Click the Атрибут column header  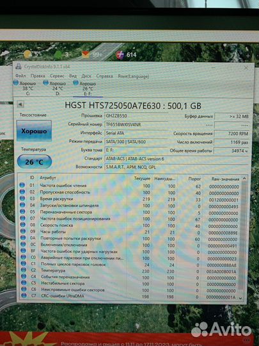48,177
